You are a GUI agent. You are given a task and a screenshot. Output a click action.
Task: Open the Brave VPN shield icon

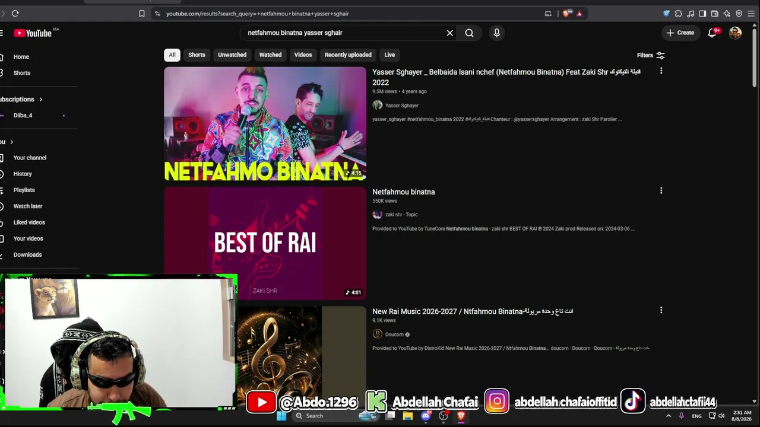click(739, 14)
